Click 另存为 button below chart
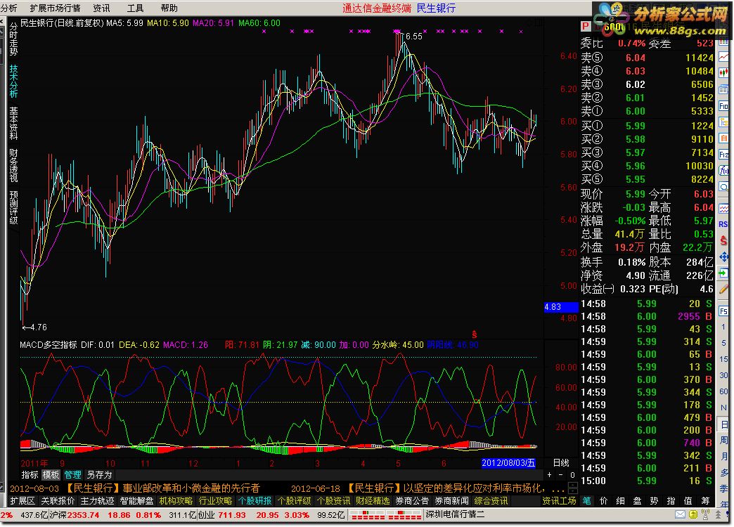 tap(100, 474)
